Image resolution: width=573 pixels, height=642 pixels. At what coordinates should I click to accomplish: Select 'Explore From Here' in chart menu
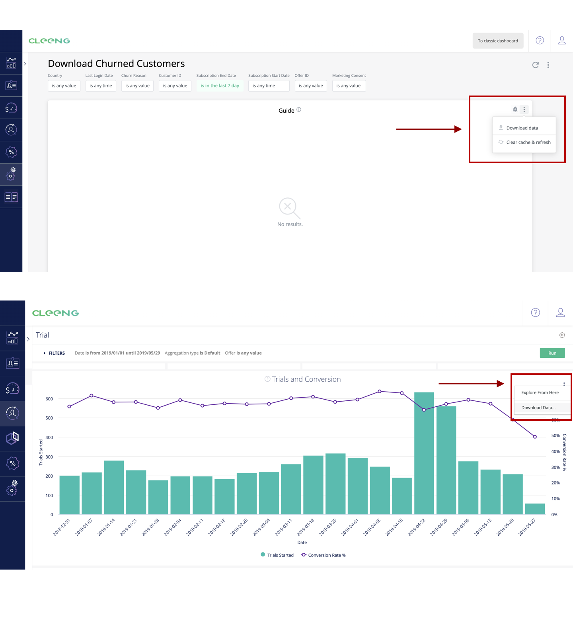tap(540, 392)
